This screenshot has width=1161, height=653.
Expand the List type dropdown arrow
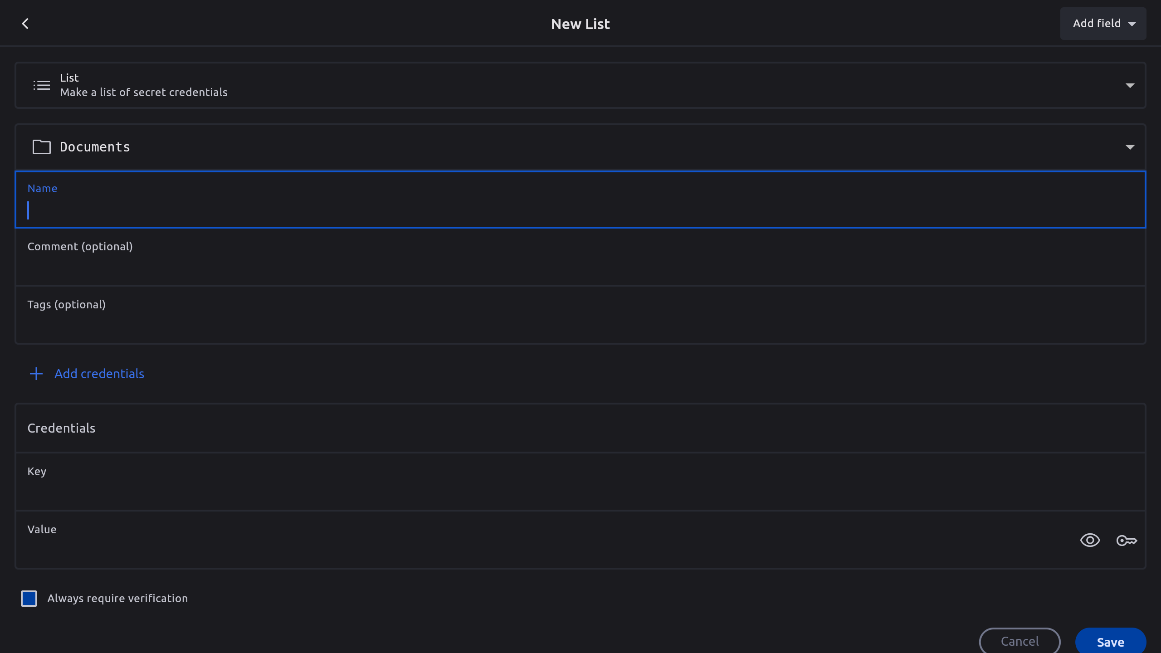click(1130, 85)
